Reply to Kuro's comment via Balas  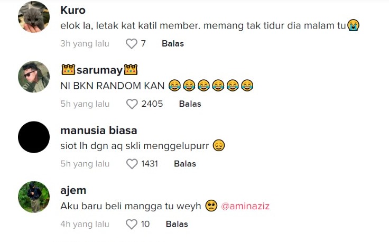tap(173, 44)
